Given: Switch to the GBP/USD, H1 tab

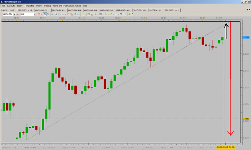Looking at the screenshot, I should pos(107,10).
